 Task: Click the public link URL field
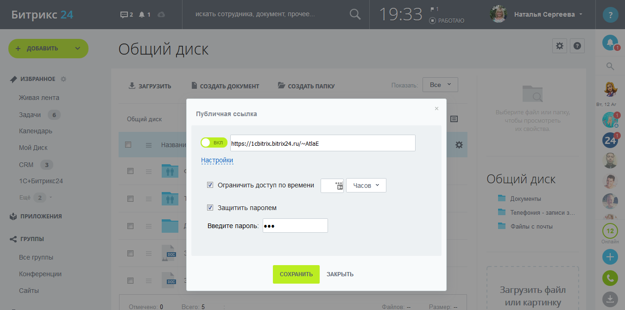click(322, 143)
